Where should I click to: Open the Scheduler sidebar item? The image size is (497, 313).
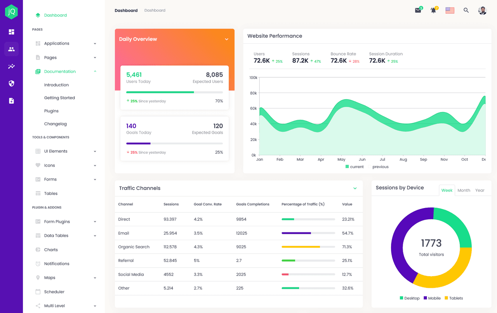point(54,292)
